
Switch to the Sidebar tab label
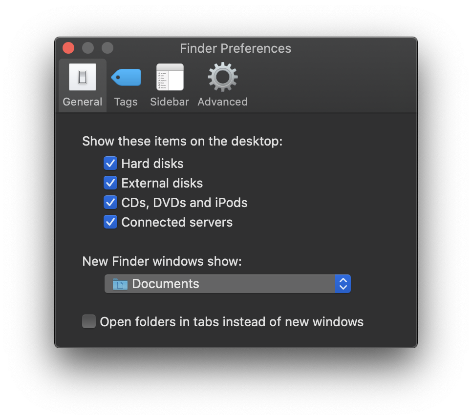(x=170, y=102)
